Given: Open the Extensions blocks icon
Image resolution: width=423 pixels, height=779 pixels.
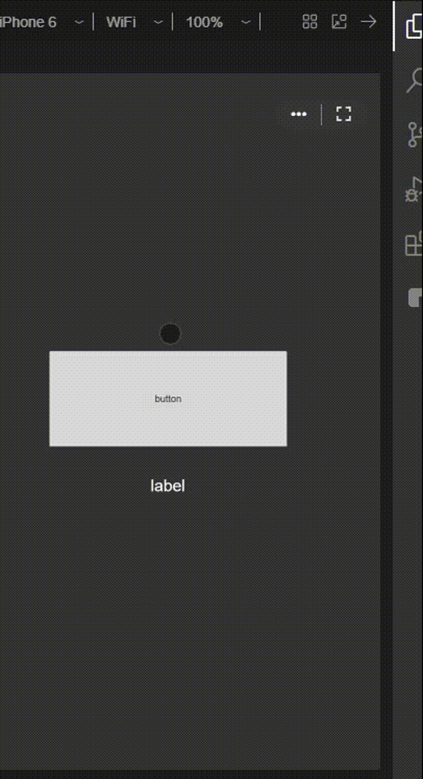Looking at the screenshot, I should pos(414,244).
